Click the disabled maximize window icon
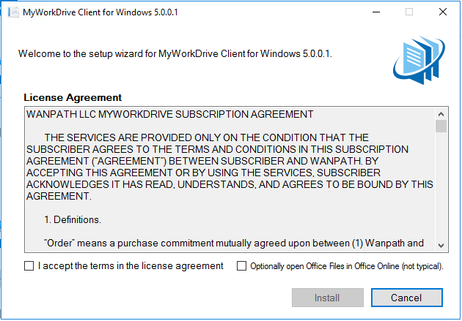The width and height of the screenshot is (462, 321). point(409,12)
